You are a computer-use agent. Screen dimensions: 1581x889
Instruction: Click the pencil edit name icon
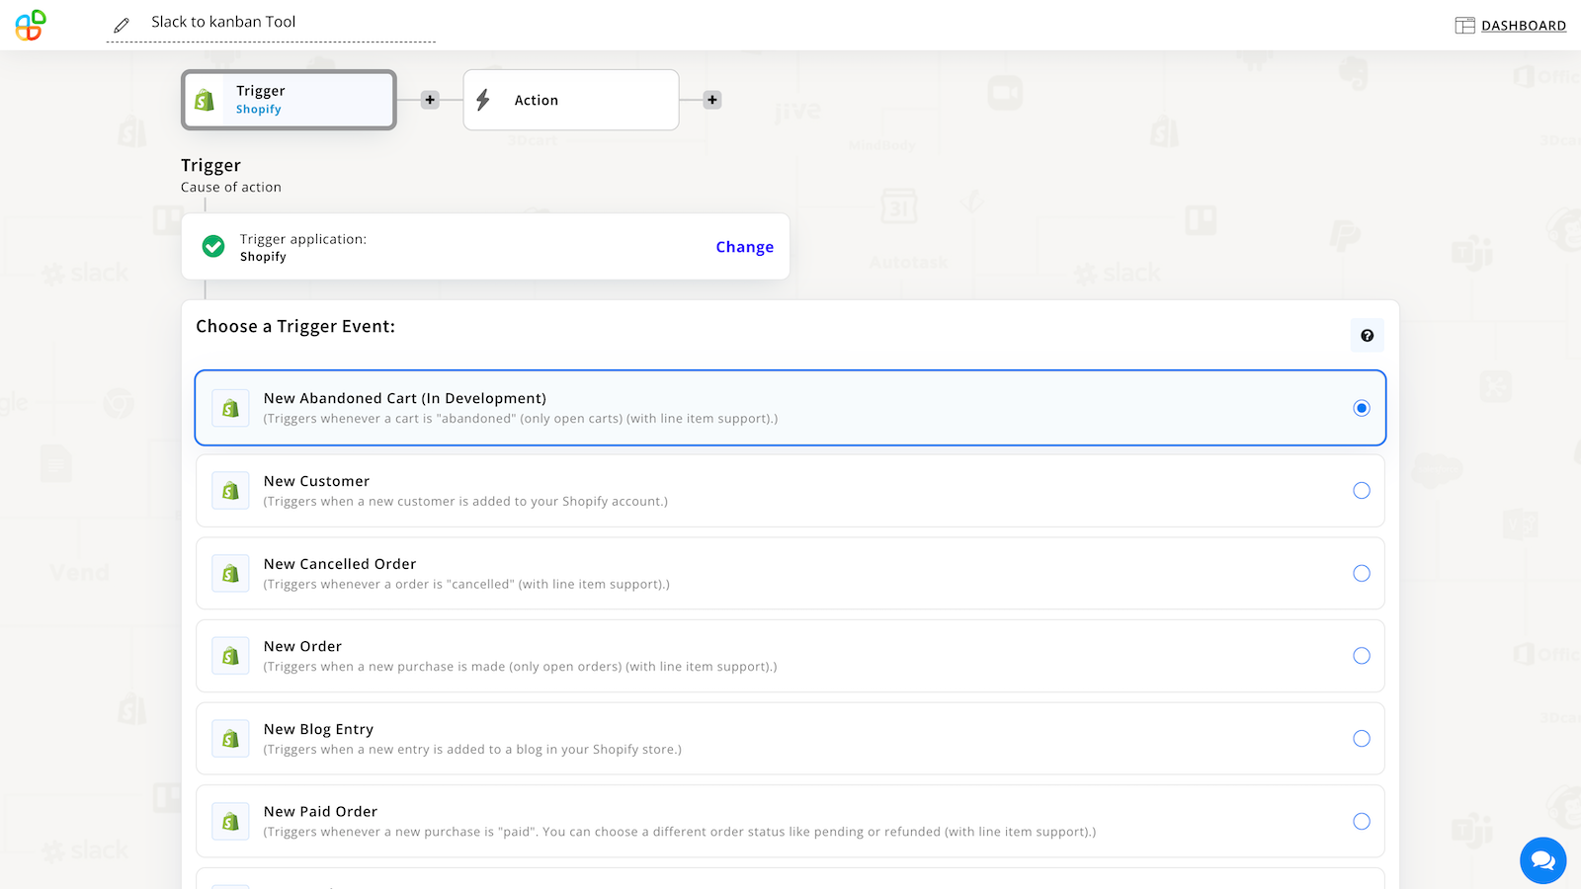coord(122,25)
